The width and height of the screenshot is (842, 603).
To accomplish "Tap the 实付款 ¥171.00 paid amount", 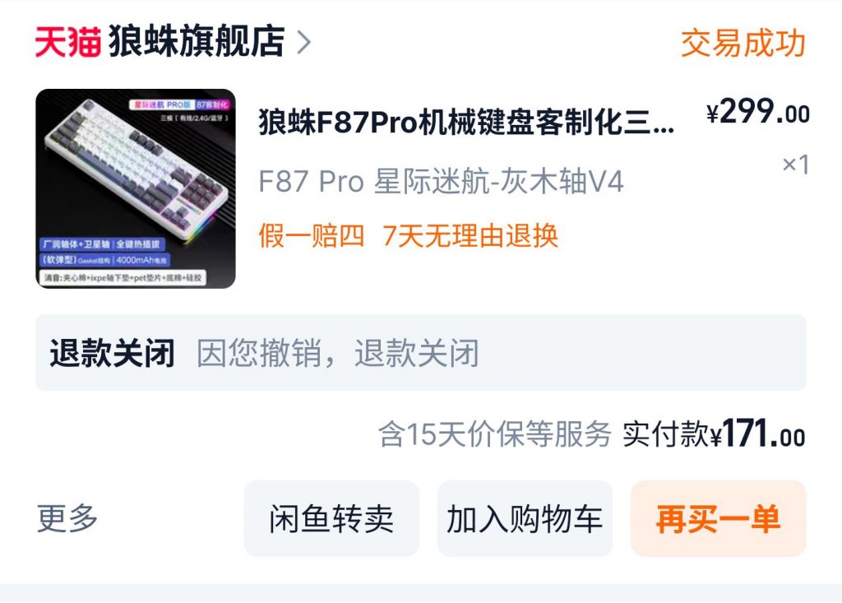I will (714, 434).
